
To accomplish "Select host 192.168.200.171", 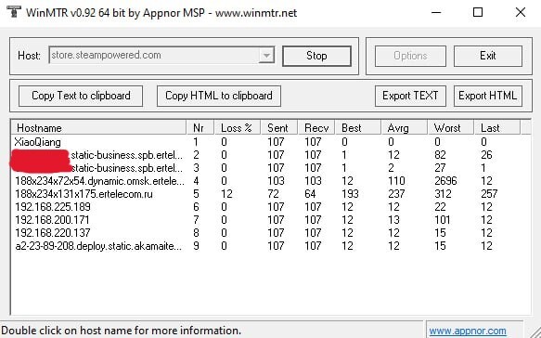I will click(53, 220).
